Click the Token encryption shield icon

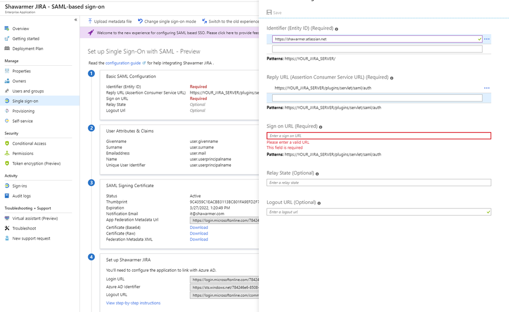point(7,163)
